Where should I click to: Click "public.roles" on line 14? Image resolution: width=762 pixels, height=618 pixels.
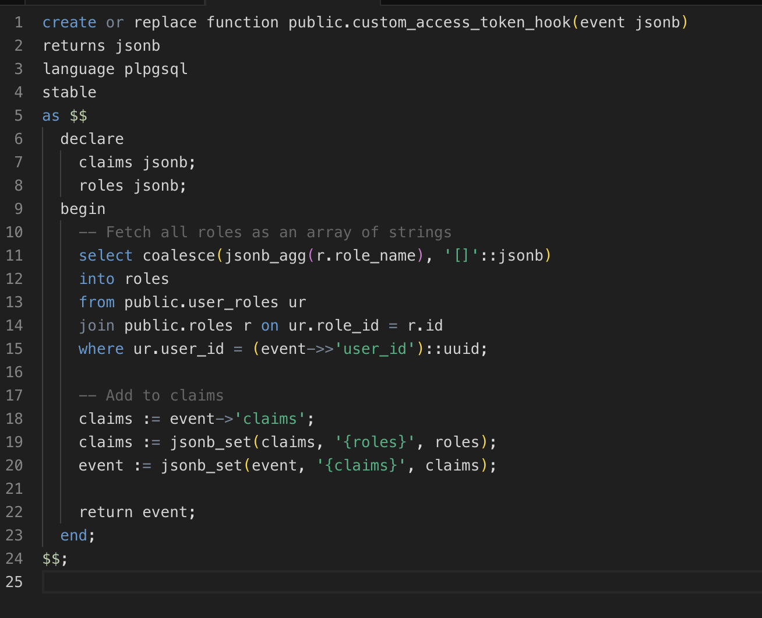(x=179, y=326)
